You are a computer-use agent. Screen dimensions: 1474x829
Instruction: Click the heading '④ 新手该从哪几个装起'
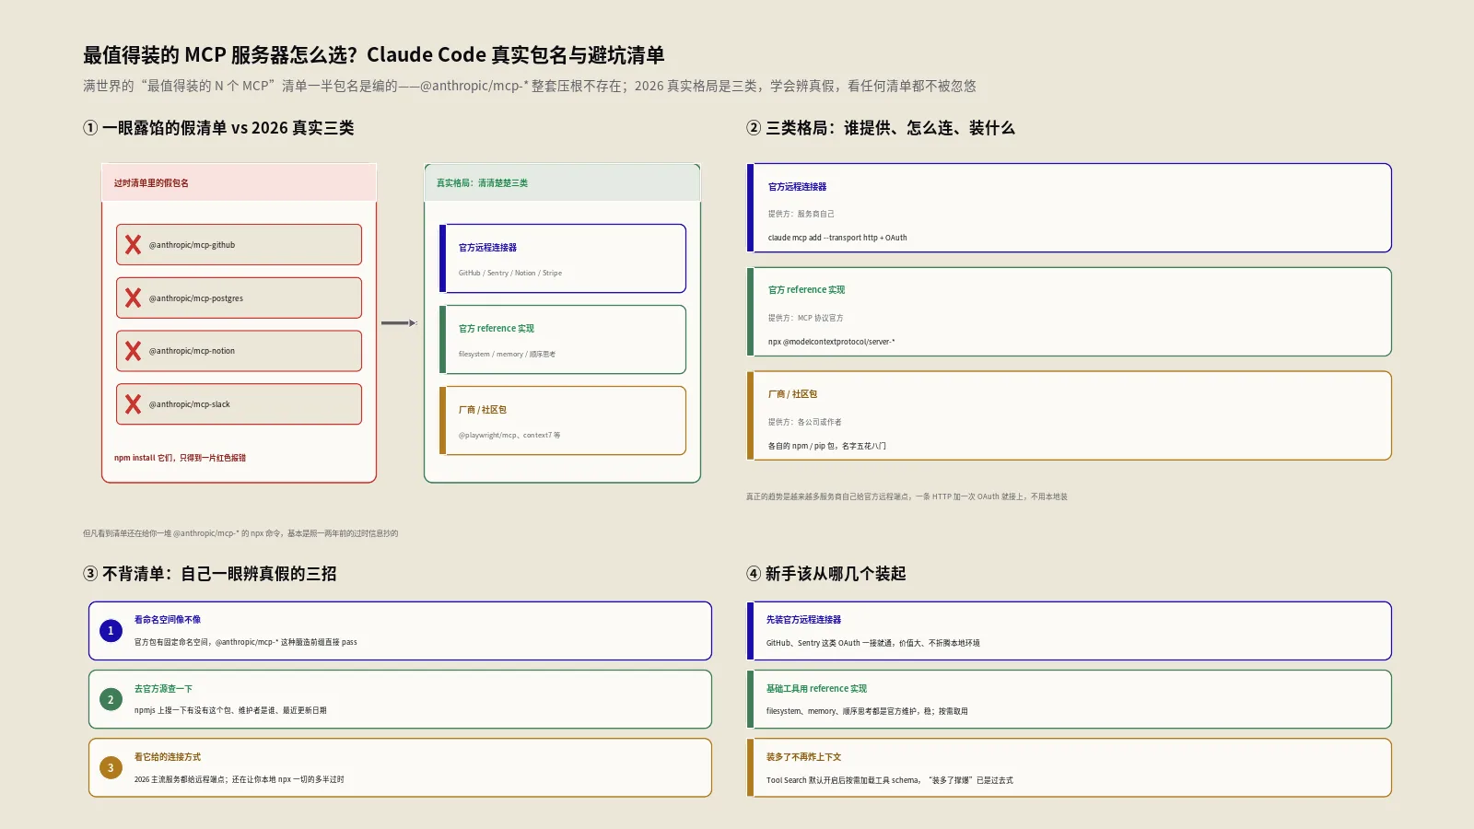tap(826, 574)
